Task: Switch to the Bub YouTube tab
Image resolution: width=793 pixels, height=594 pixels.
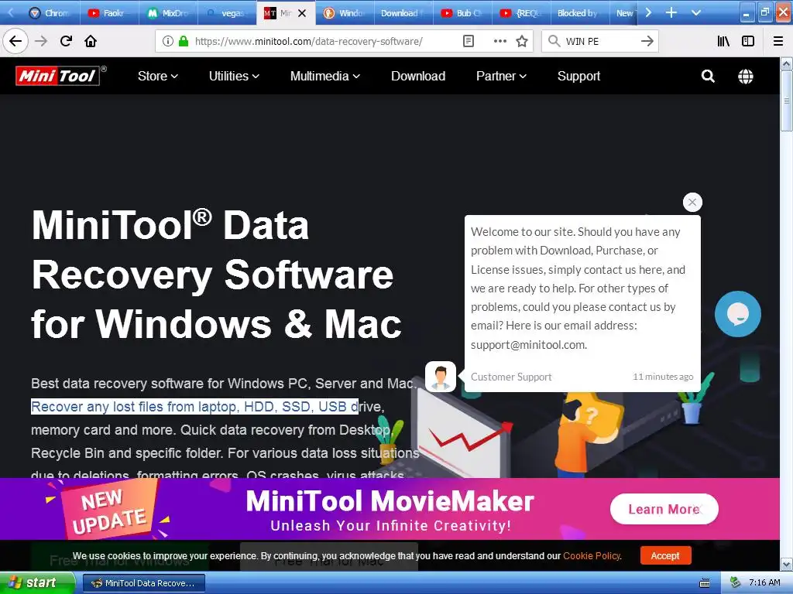Action: [462, 13]
